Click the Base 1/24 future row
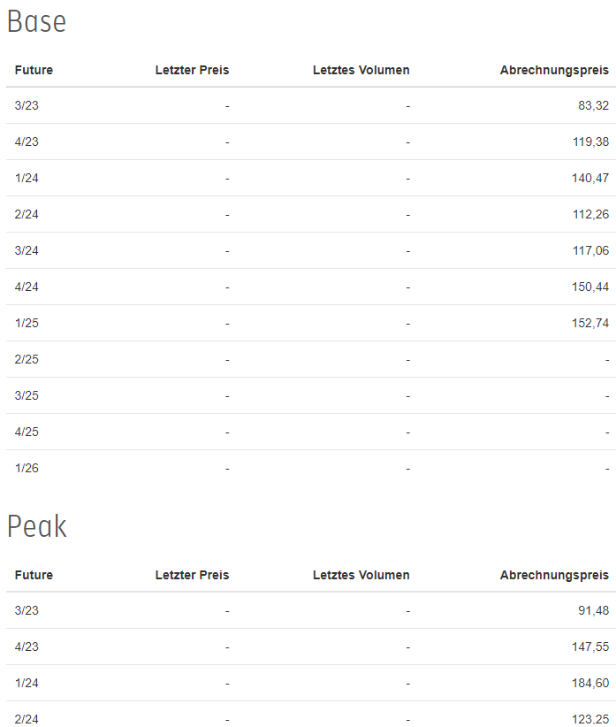 (x=311, y=178)
